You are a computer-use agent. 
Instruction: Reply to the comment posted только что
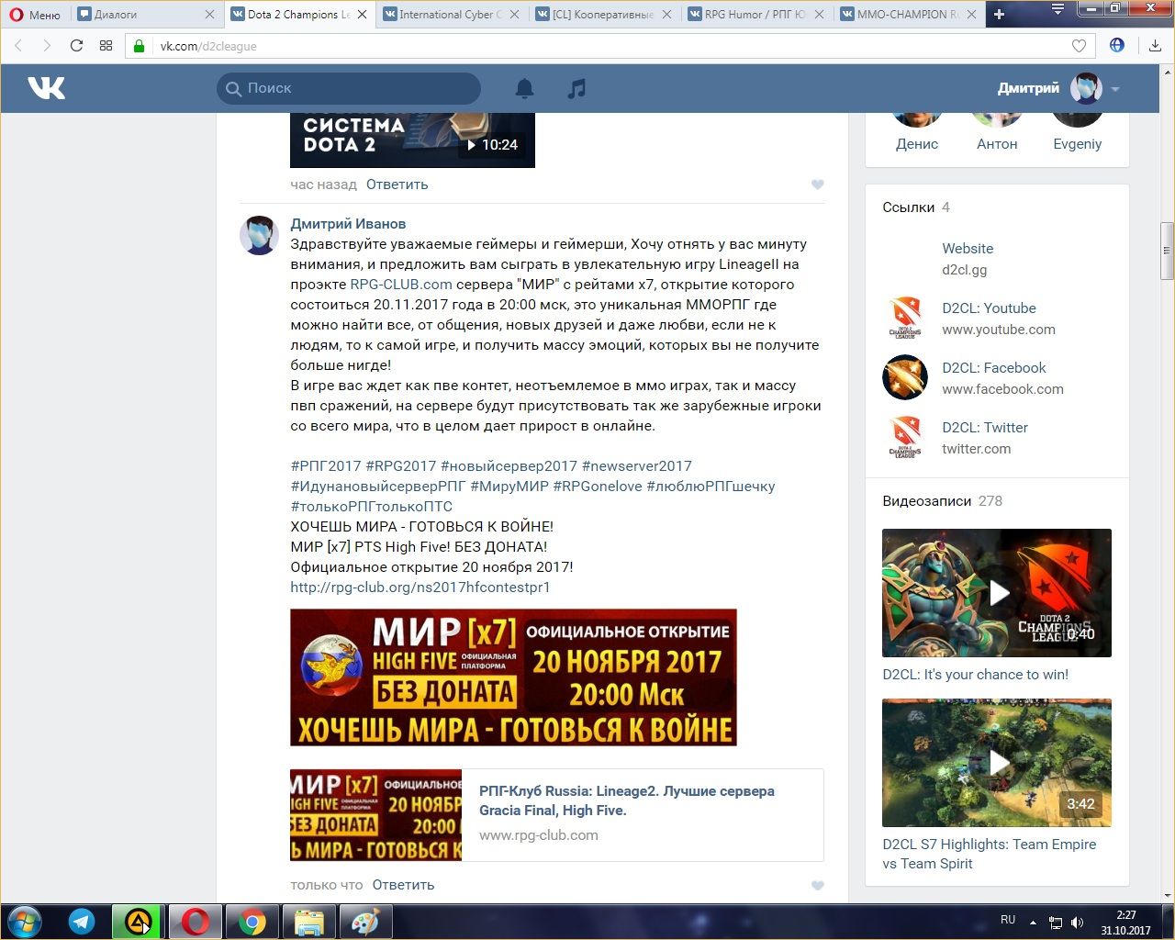(403, 885)
